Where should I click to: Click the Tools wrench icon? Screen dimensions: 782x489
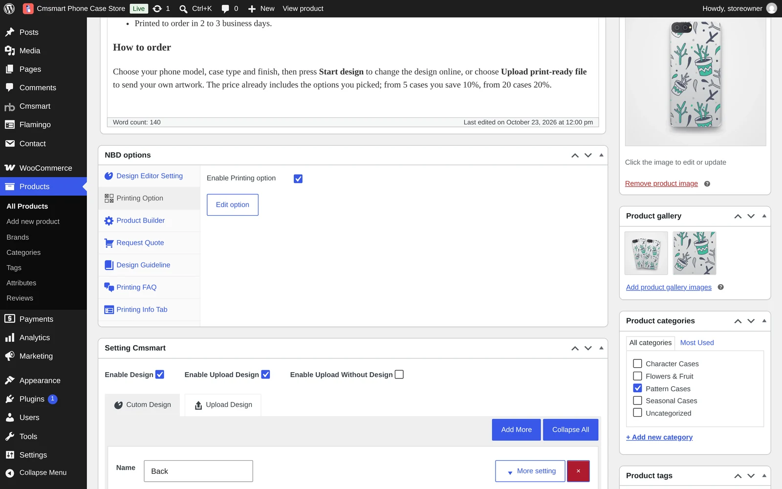point(10,436)
